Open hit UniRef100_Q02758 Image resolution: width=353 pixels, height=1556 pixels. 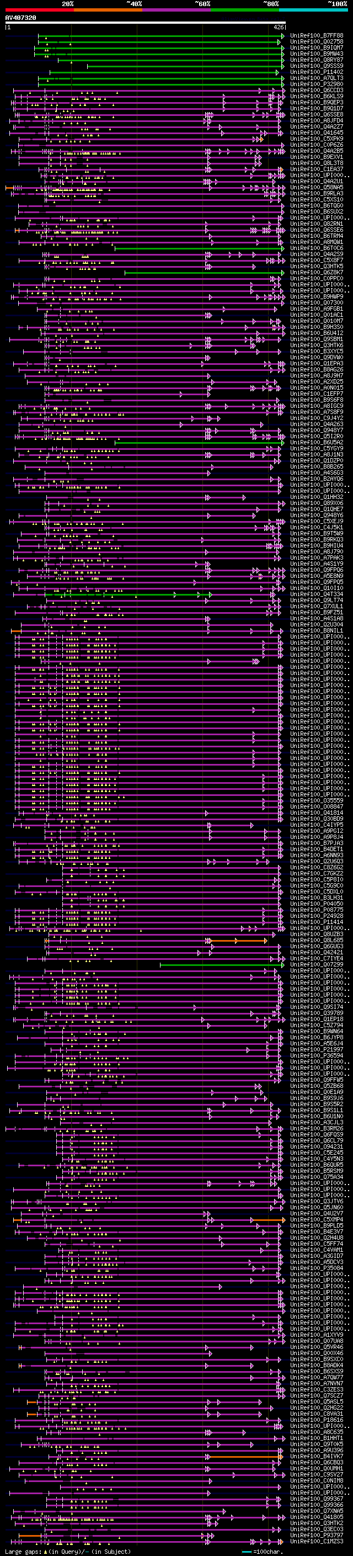317,42
